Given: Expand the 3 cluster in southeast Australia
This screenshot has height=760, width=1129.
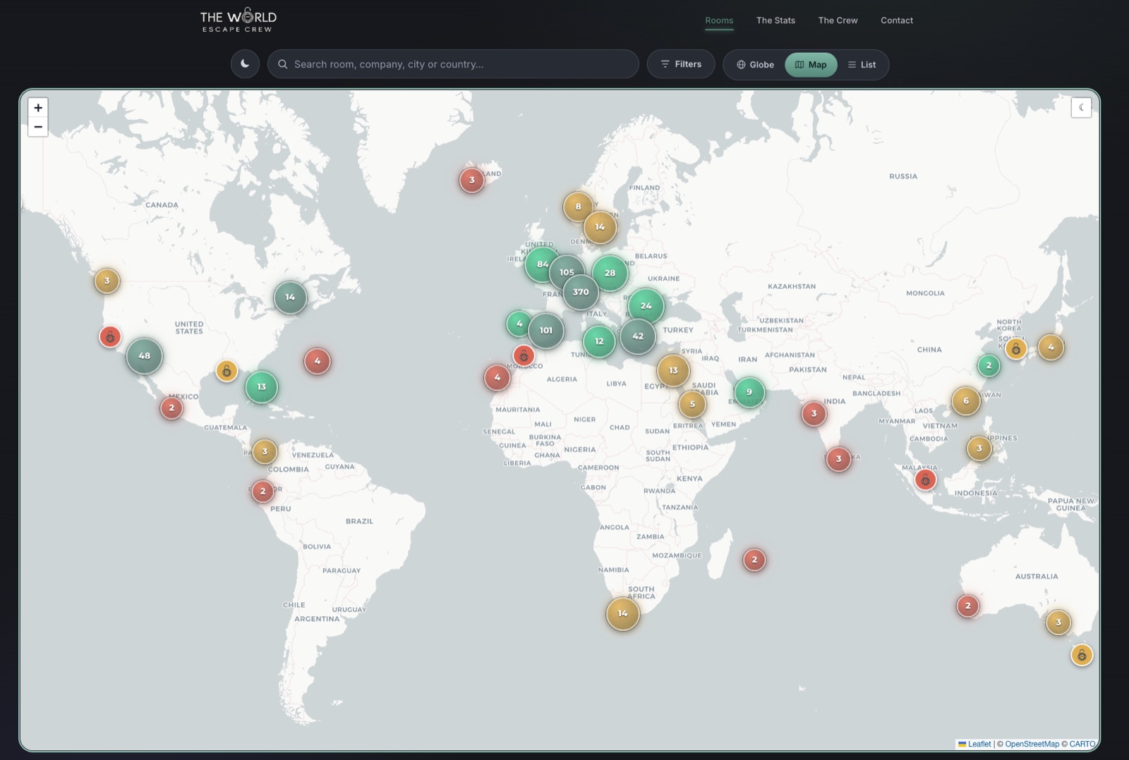Looking at the screenshot, I should (1058, 622).
